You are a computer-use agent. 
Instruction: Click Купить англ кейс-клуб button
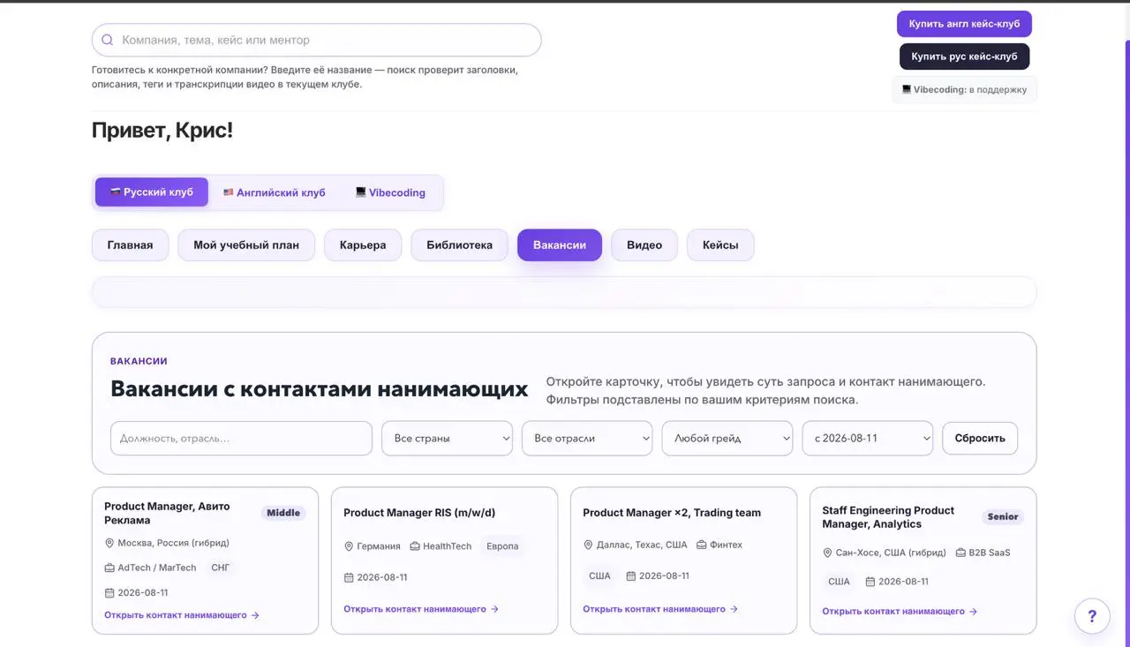coord(964,24)
